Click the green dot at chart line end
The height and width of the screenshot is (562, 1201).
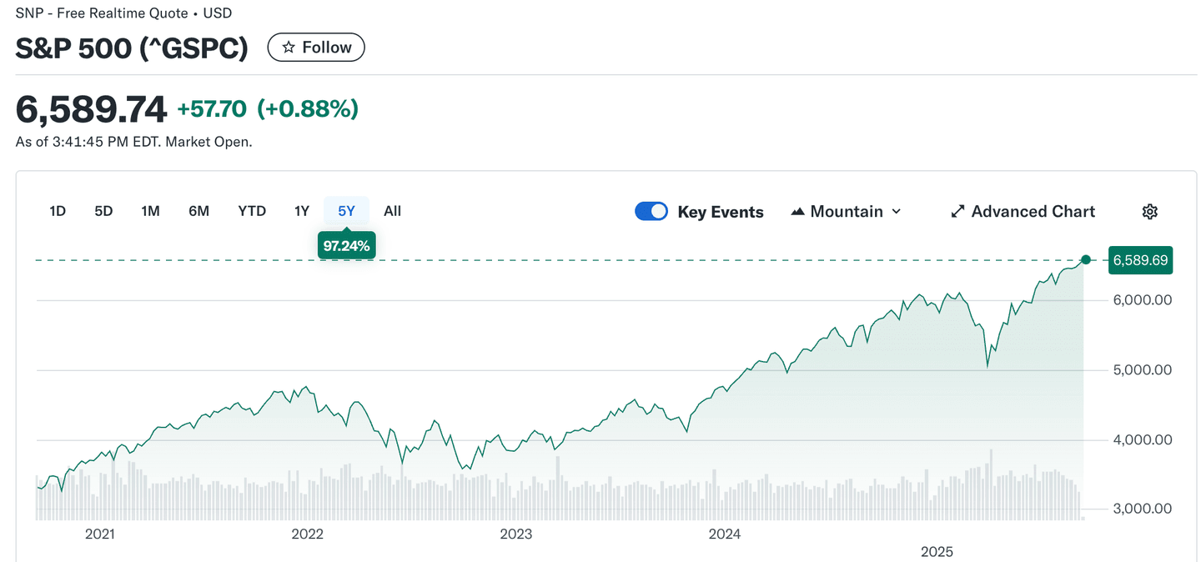[x=1085, y=260]
